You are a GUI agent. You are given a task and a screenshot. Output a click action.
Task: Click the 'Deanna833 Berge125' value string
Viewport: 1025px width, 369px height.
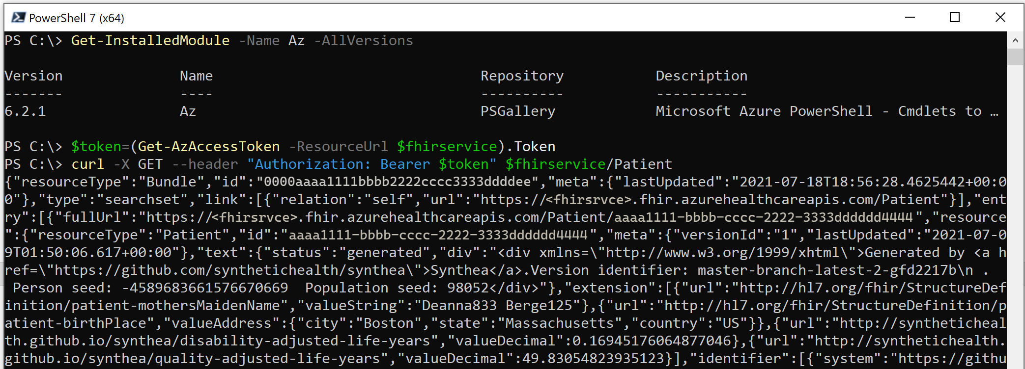point(497,306)
